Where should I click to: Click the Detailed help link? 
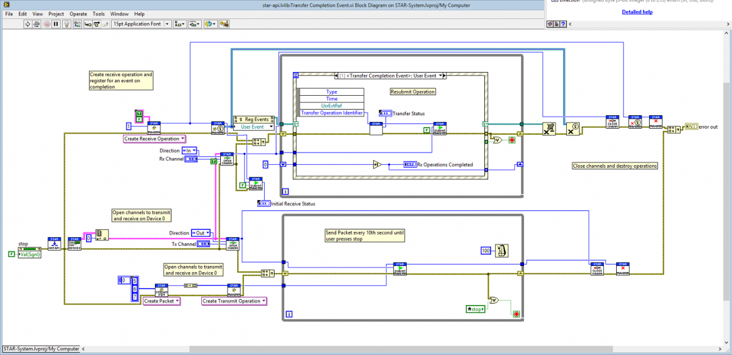[637, 11]
